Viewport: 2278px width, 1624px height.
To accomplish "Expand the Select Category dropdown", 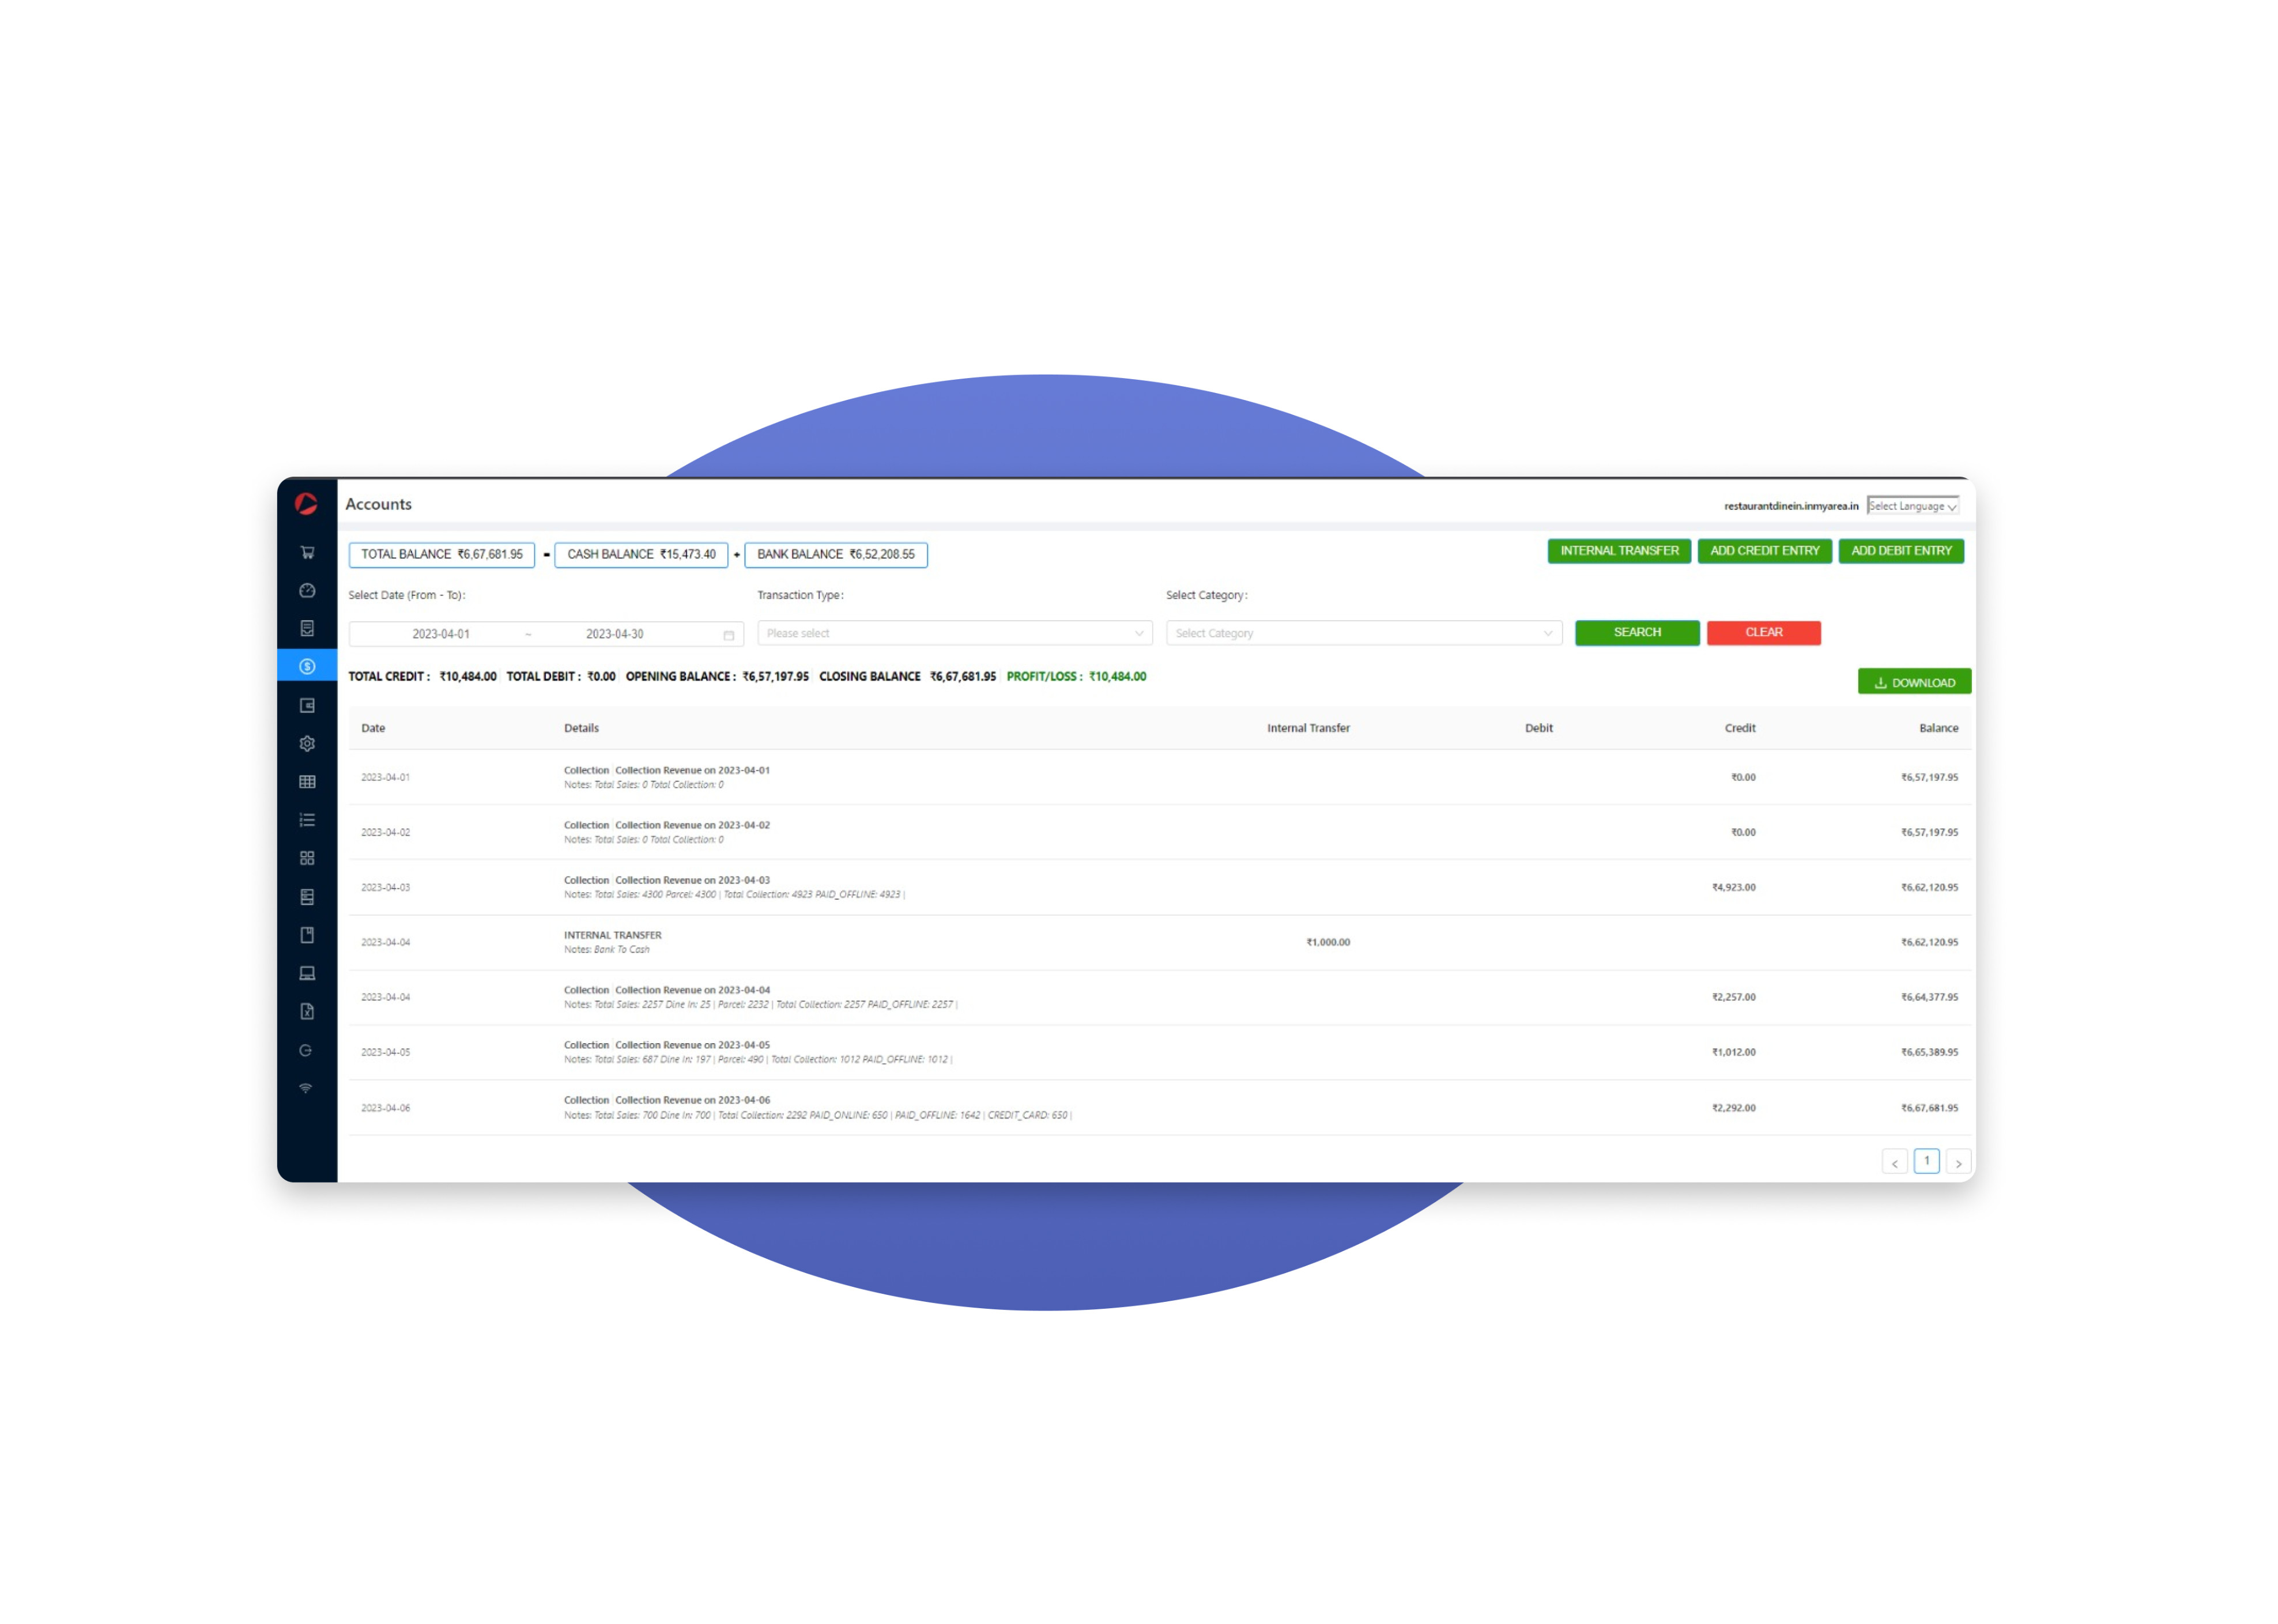I will (x=1363, y=633).
